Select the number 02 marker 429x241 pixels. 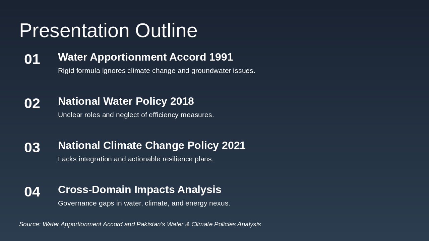(32, 103)
